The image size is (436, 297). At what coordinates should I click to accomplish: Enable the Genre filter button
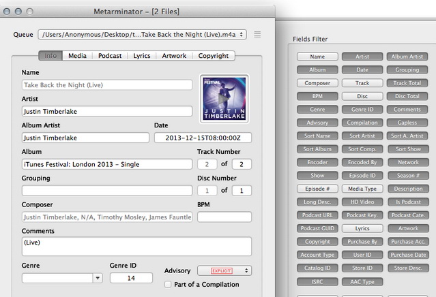pos(317,110)
